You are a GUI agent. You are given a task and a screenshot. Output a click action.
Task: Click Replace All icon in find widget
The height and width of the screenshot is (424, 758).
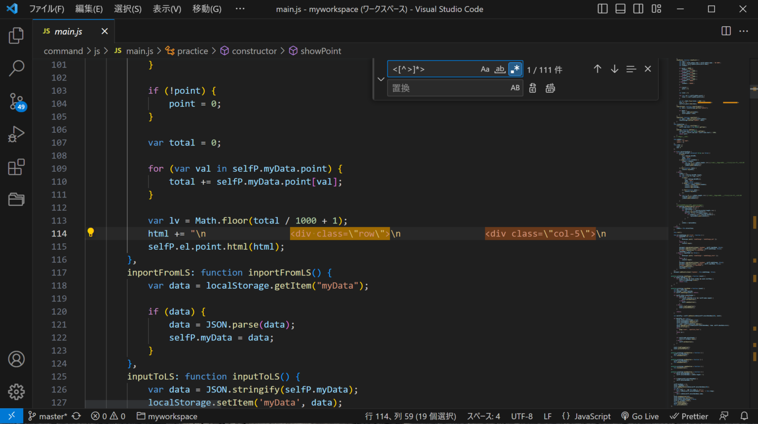pyautogui.click(x=550, y=88)
